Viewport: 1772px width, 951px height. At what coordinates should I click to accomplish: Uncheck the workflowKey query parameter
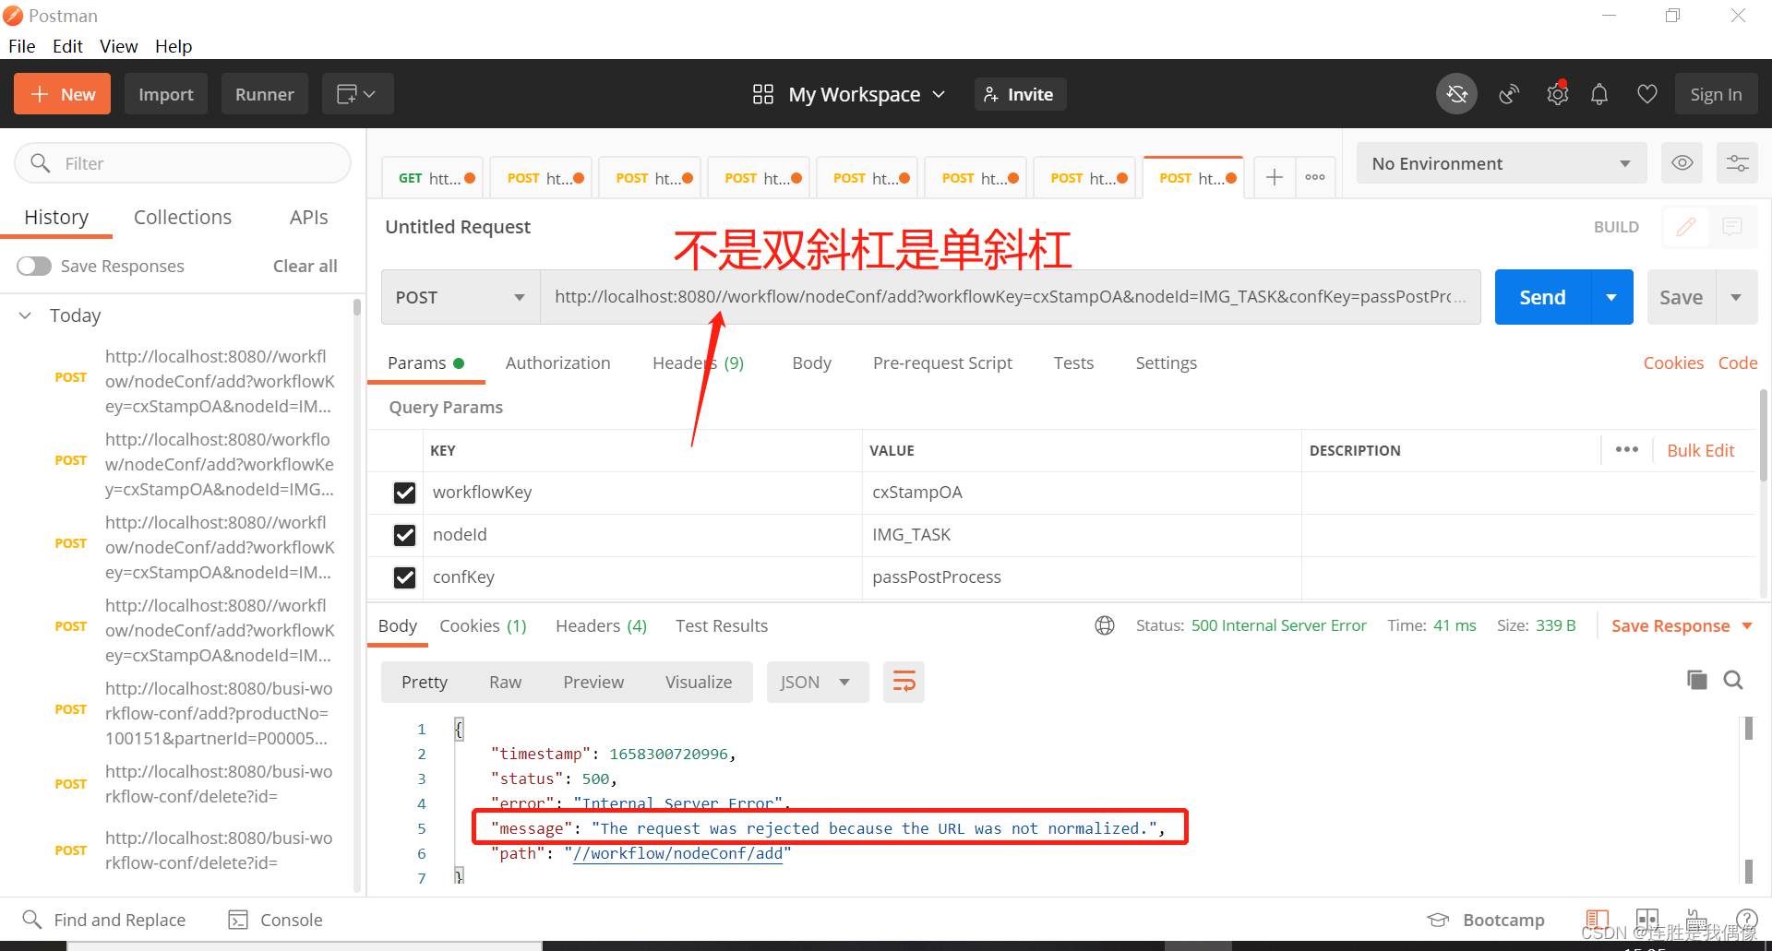pyautogui.click(x=404, y=493)
